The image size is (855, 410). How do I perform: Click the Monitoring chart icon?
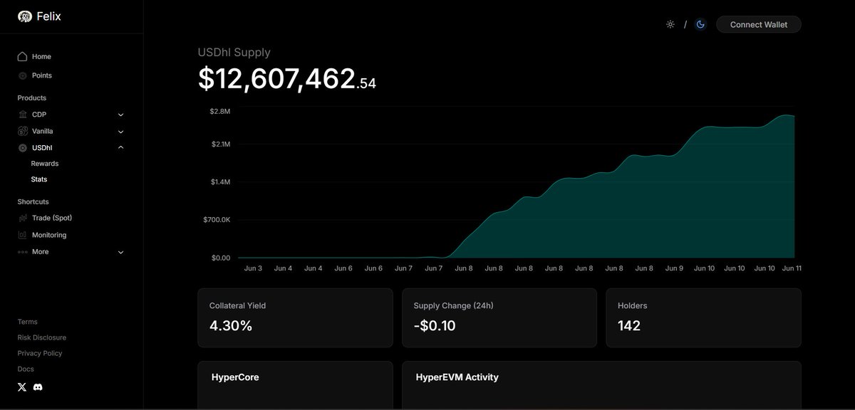click(23, 235)
